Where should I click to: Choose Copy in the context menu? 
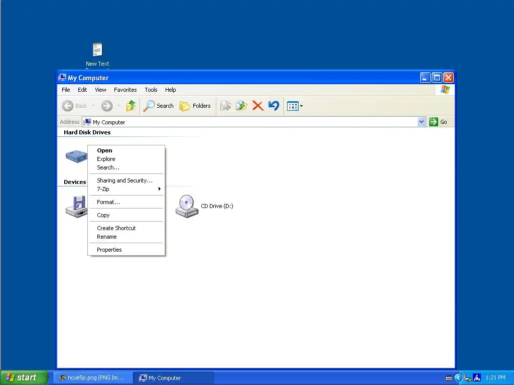(x=126, y=215)
